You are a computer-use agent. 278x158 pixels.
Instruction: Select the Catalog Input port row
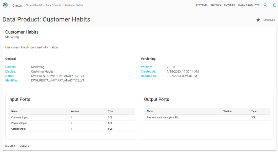72,129
